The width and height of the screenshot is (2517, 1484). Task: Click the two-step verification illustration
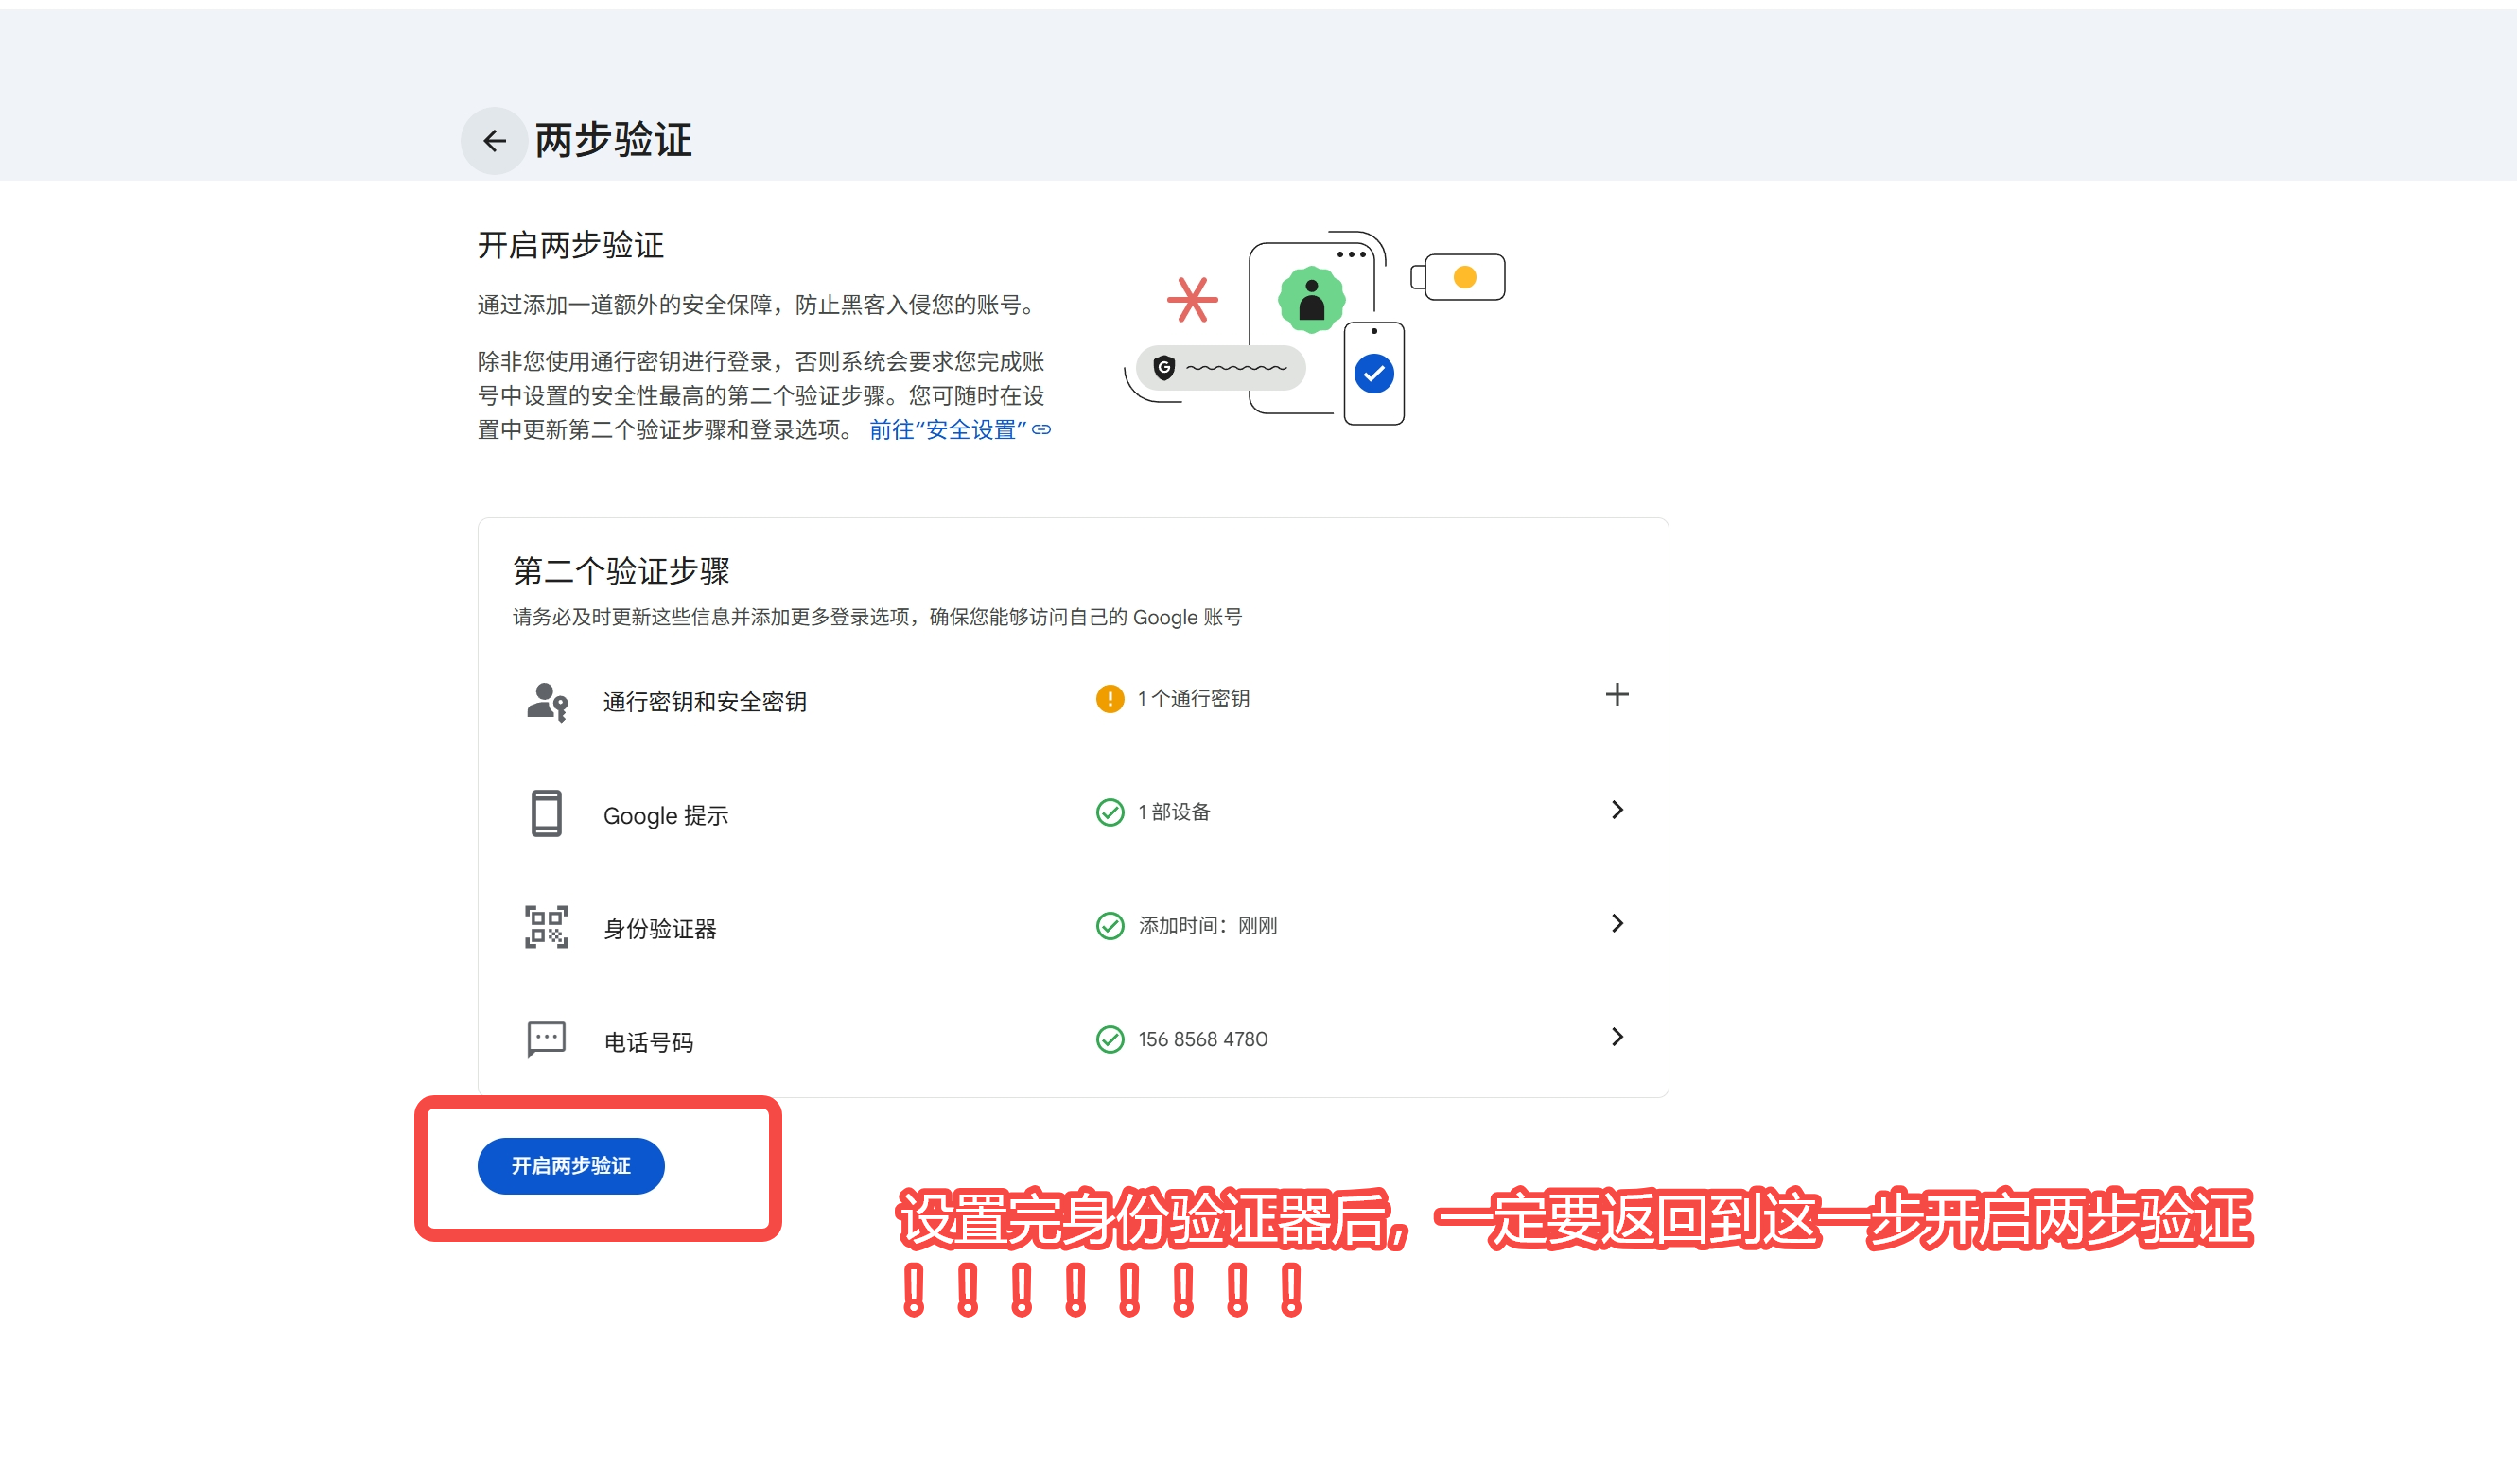coord(1314,329)
